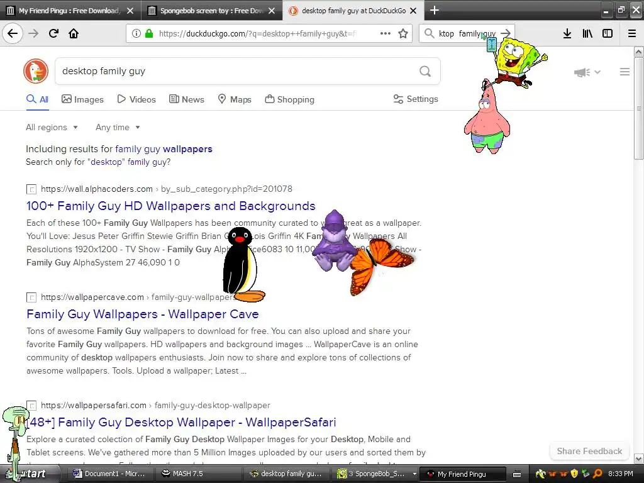Screen dimensions: 644x483
Task: Click the on-screen keyboard tray icon
Action: click(517, 474)
